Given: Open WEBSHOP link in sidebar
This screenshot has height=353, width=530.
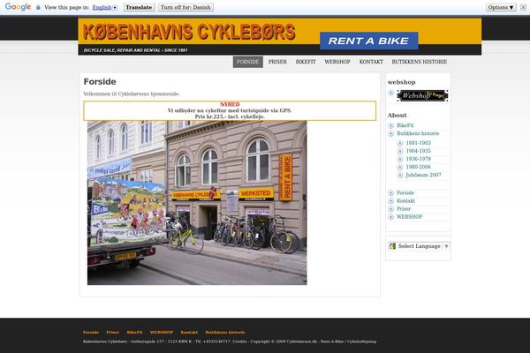Looking at the screenshot, I should (409, 217).
